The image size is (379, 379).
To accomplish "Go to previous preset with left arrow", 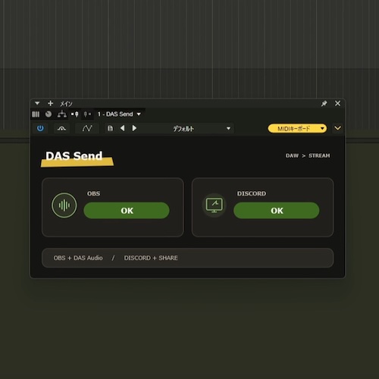I will point(123,128).
